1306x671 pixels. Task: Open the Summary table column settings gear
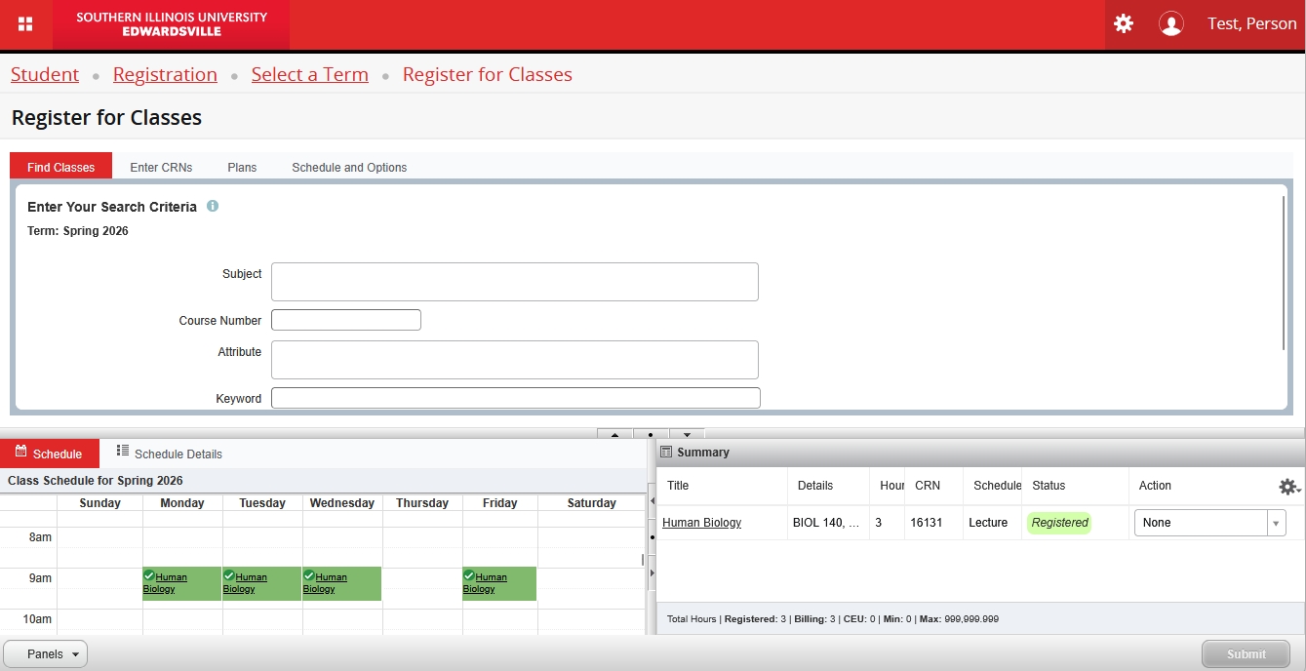click(1288, 487)
